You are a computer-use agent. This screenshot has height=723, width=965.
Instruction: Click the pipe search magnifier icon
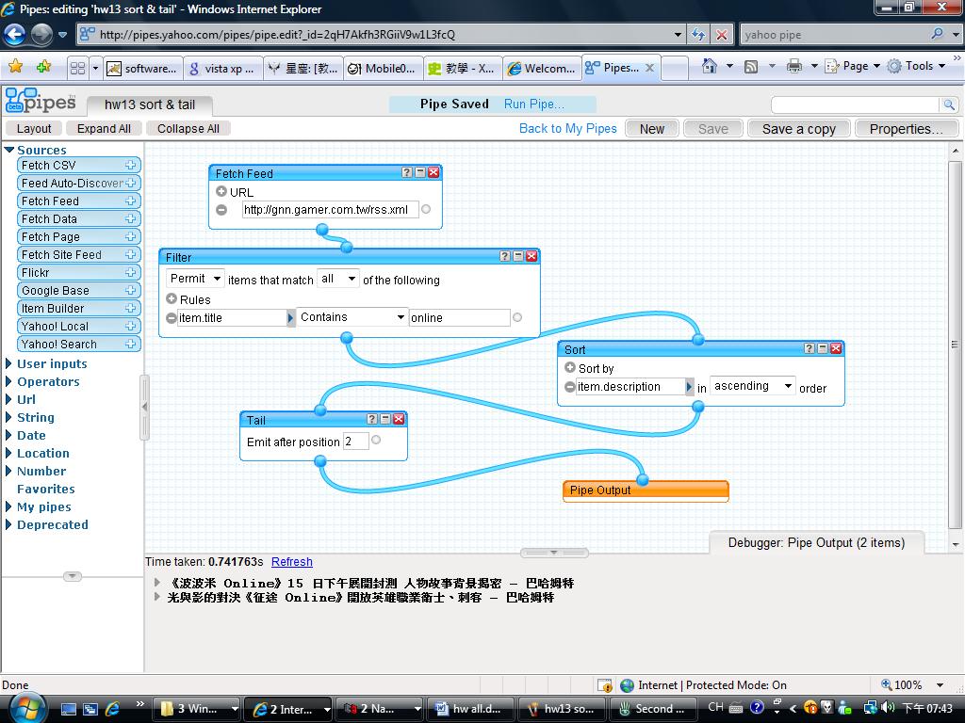(x=949, y=105)
